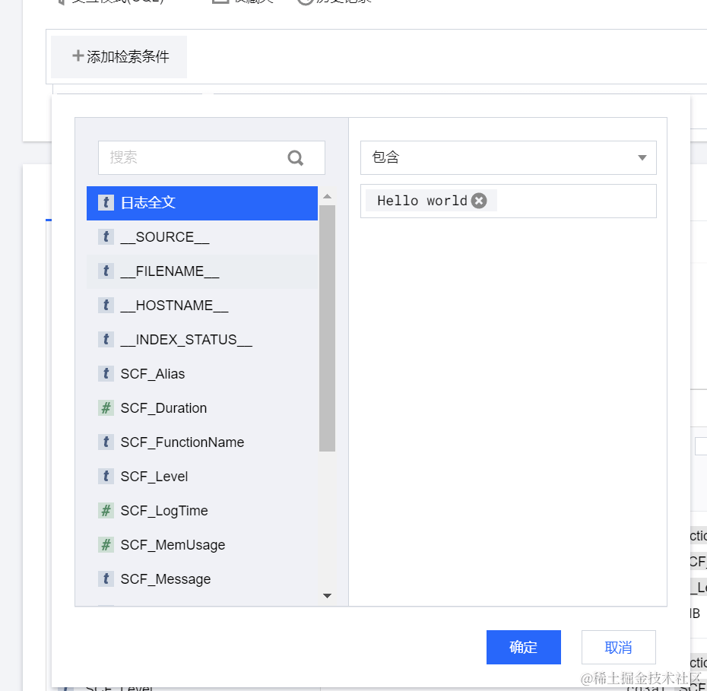Viewport: 707px width, 691px height.
Task: Select the SCF_FunctionName field
Action: click(182, 442)
